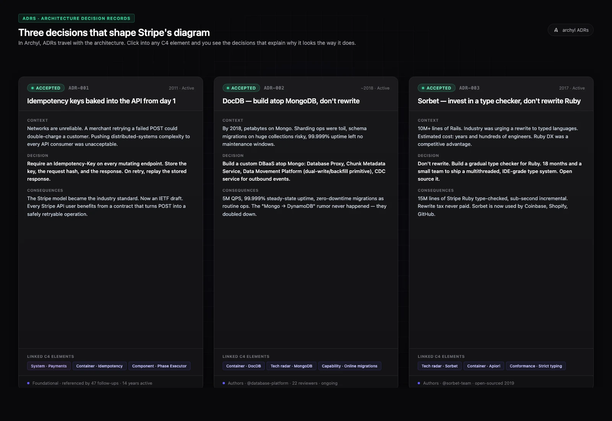The height and width of the screenshot is (421, 612).
Task: Open the Capability · Online migrations chip
Action: [350, 366]
